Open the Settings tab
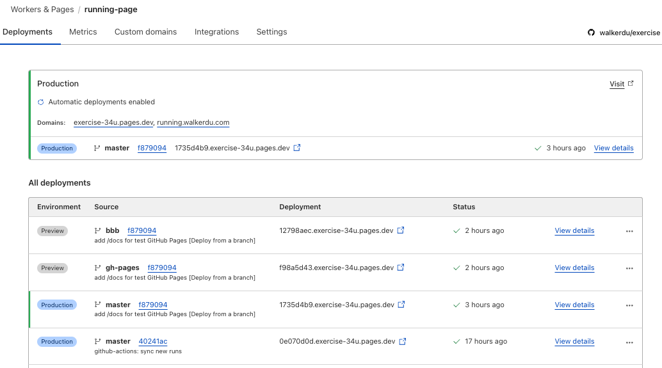The height and width of the screenshot is (368, 662). [271, 32]
